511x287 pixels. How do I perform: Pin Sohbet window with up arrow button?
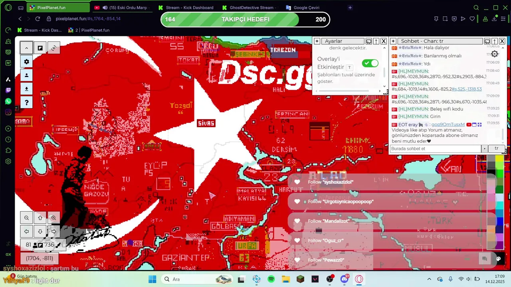click(x=495, y=41)
